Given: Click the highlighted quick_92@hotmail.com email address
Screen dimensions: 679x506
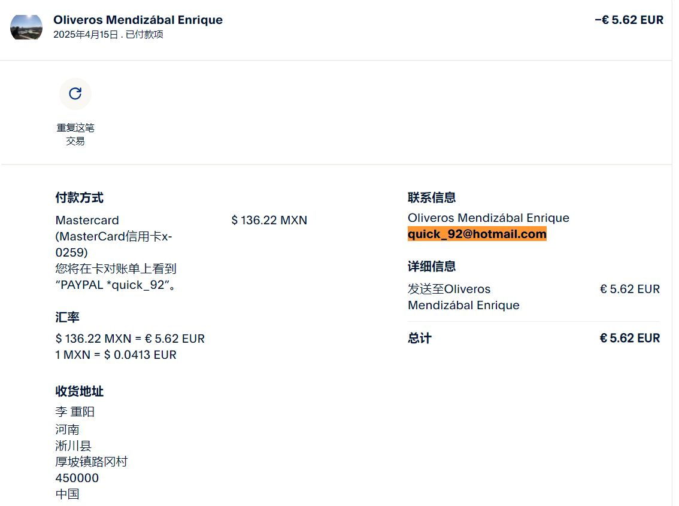Looking at the screenshot, I should [x=477, y=234].
